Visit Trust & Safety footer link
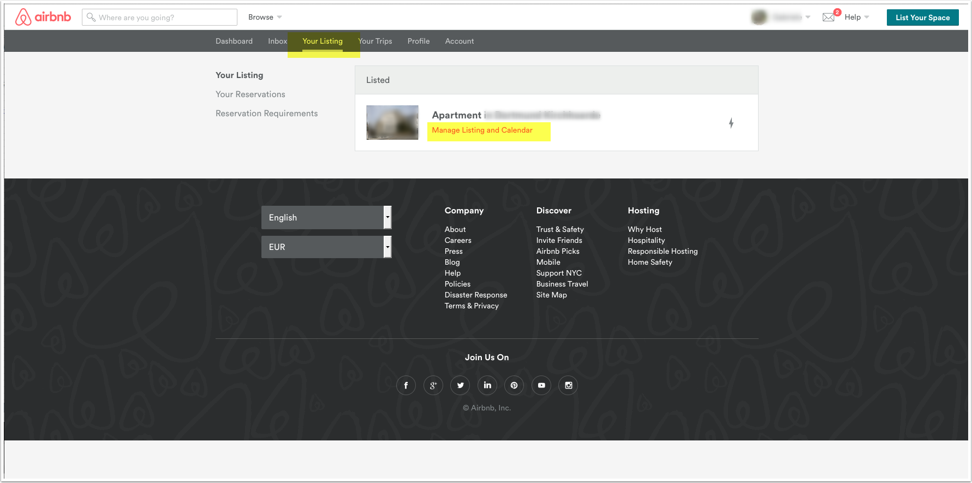This screenshot has width=972, height=483. pos(560,229)
